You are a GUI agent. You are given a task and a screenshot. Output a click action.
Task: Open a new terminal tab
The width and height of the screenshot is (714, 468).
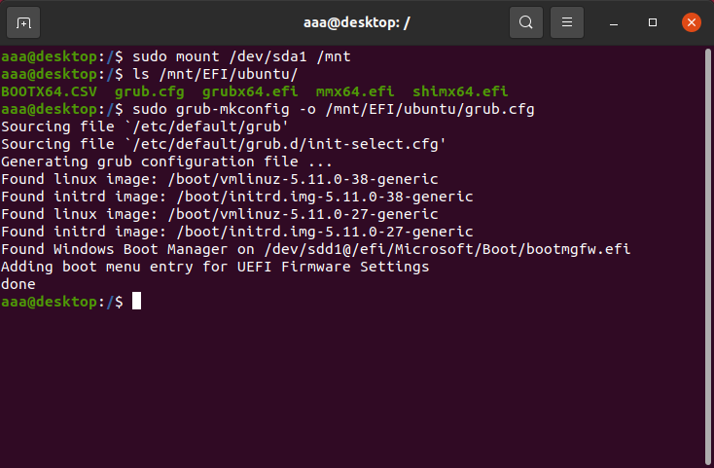point(23,22)
